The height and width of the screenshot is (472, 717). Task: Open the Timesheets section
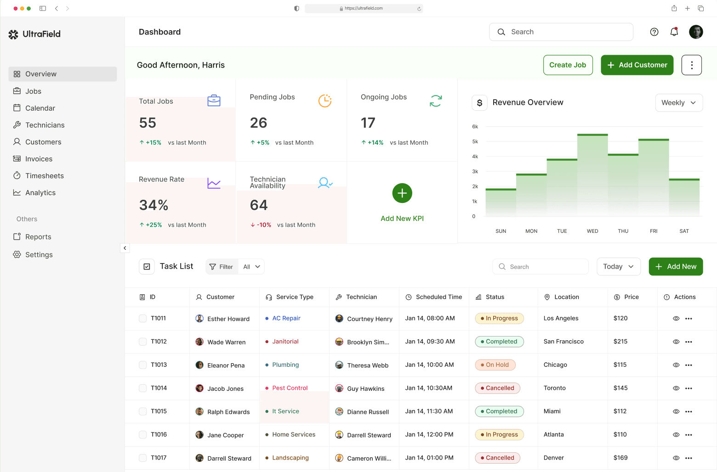pos(44,175)
